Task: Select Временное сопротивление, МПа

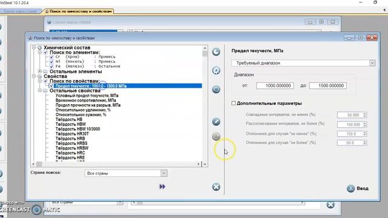Action: pyautogui.click(x=85, y=101)
